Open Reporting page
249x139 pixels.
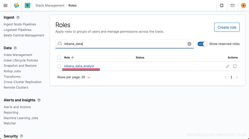pyautogui.click(x=11, y=113)
